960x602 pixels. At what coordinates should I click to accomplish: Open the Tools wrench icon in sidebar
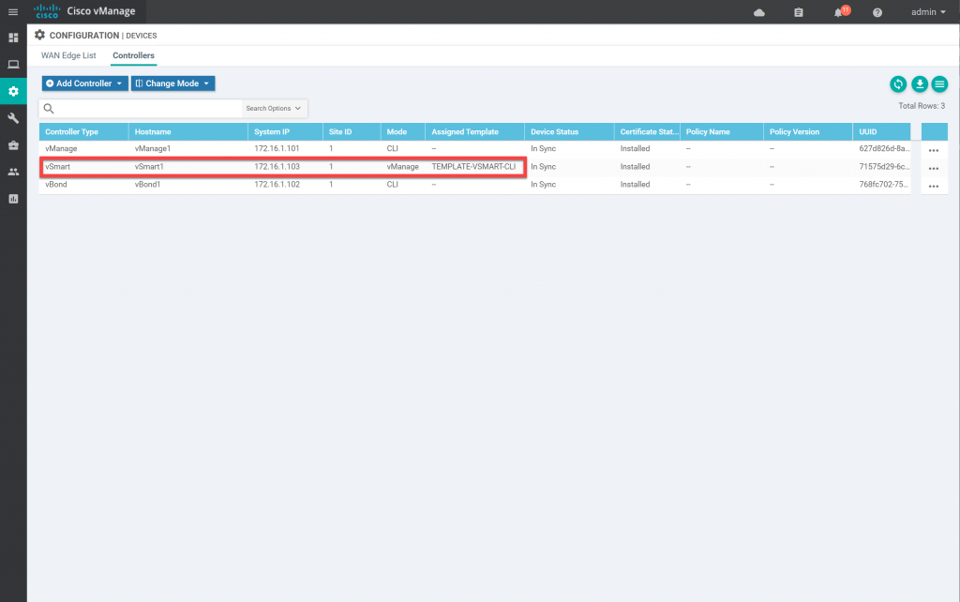[x=13, y=118]
